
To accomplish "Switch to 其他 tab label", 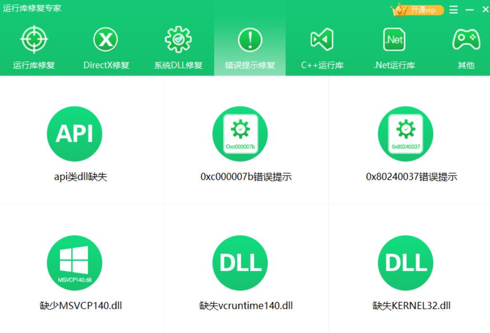I will (466, 65).
